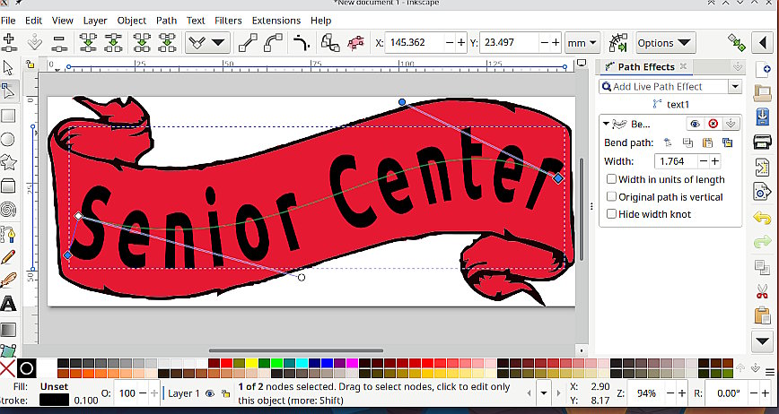Select the Star and polygon tool
This screenshot has height=414, width=779.
point(8,162)
